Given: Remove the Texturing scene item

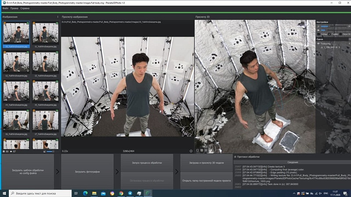Looking at the screenshot, I should click(349, 43).
